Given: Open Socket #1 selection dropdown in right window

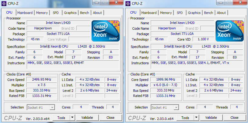Looking at the screenshot, I should [x=165, y=108].
